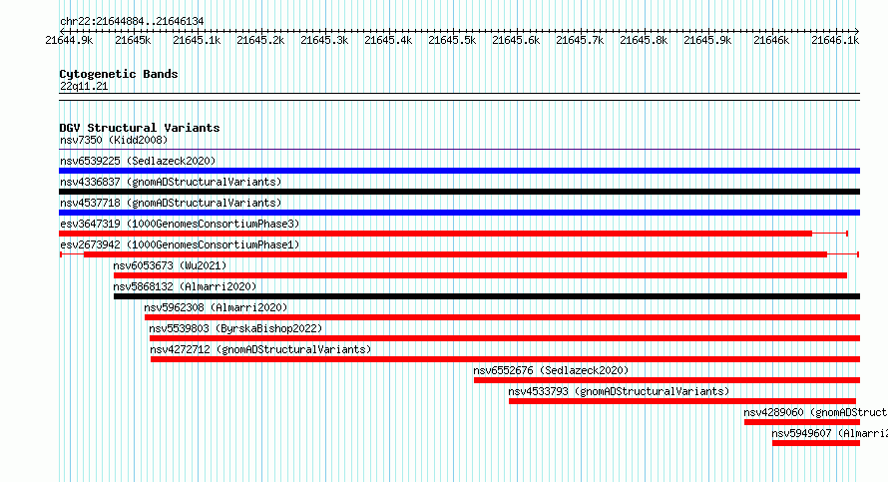Click the chr22:21644884..21646134 coordinate label
Screen dimensions: 888x482
click(132, 22)
